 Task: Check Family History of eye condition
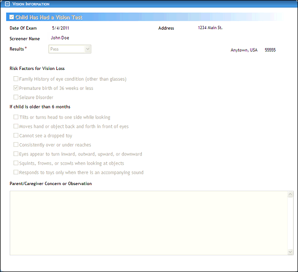point(16,79)
